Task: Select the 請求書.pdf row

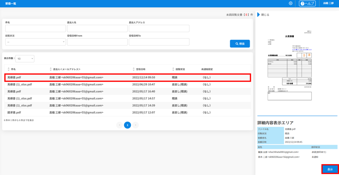Action: pyautogui.click(x=127, y=112)
